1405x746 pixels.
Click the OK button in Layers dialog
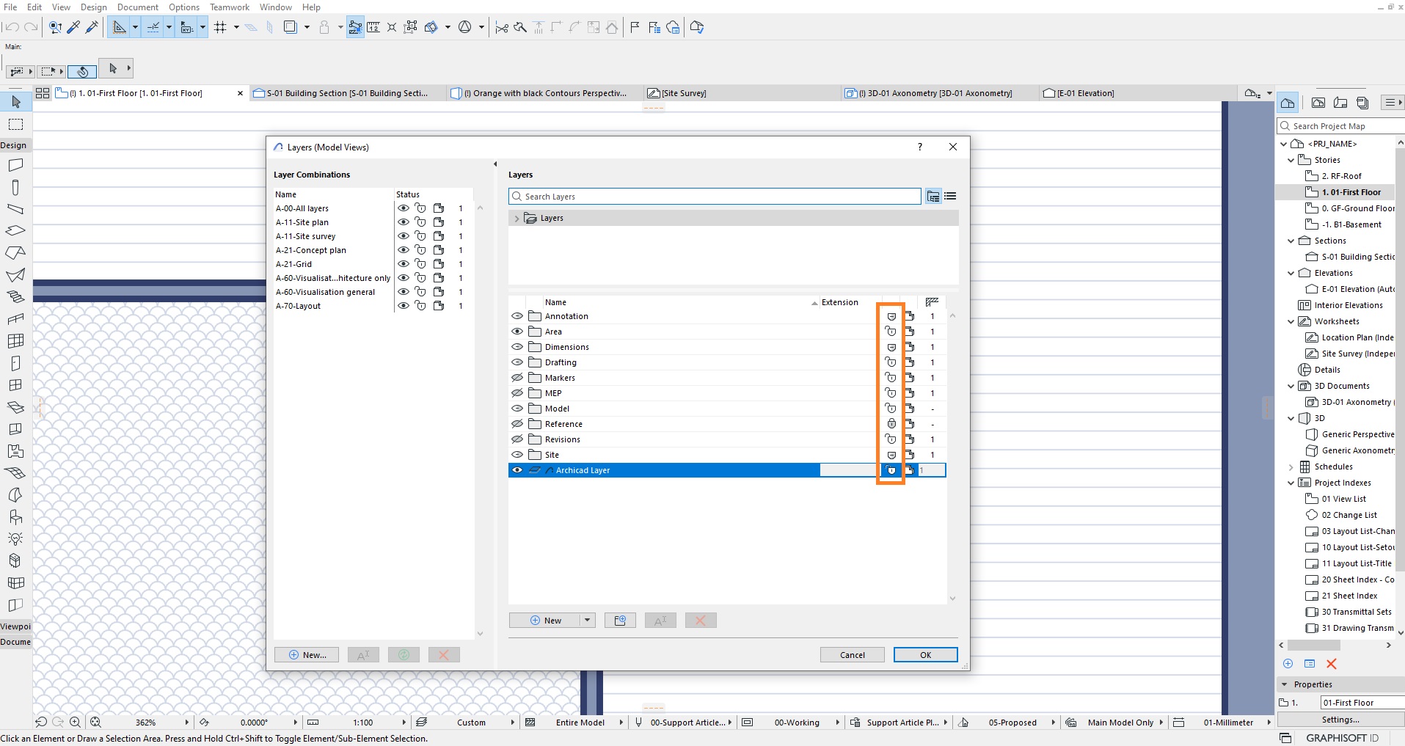tap(925, 655)
